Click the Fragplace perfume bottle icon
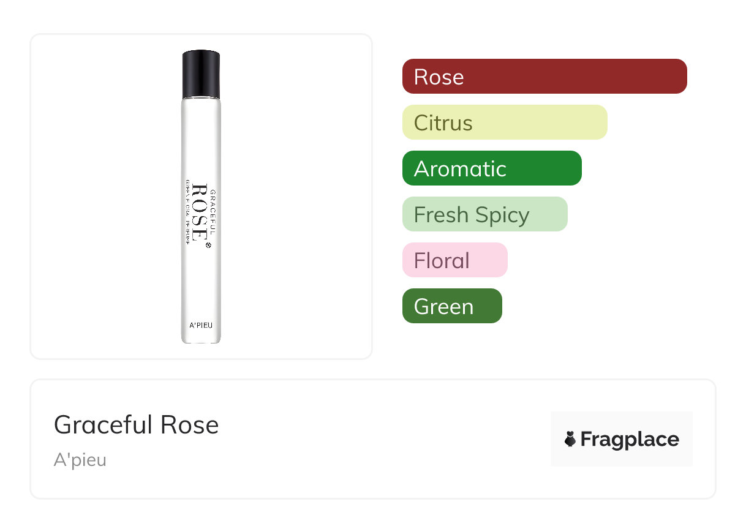 click(570, 439)
